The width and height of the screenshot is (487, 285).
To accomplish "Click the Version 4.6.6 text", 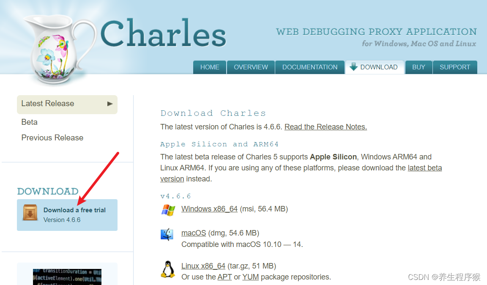I will click(x=62, y=220).
